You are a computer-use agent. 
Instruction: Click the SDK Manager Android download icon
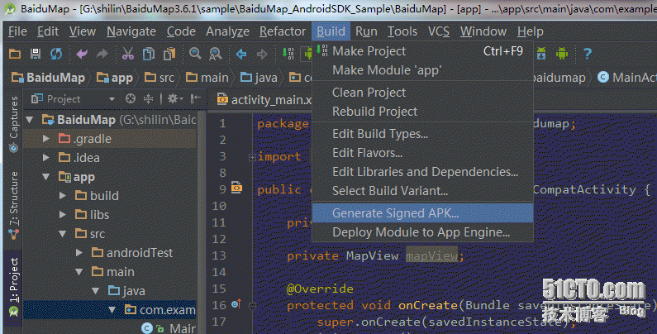pos(541,54)
